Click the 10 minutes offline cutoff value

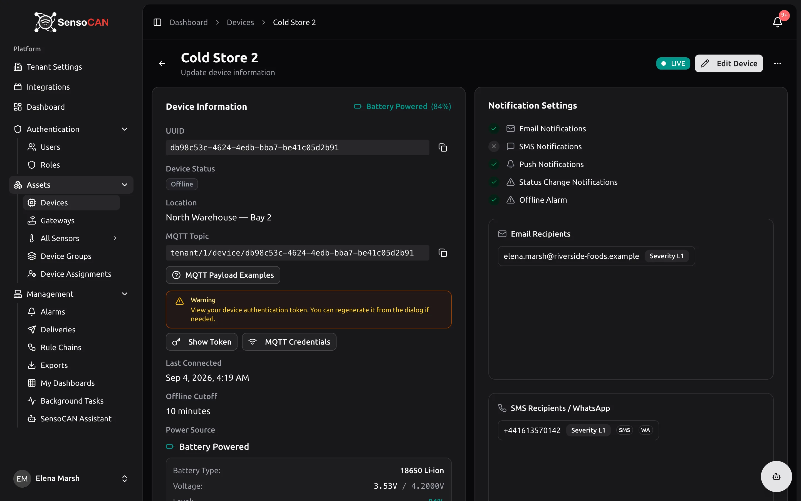point(188,411)
